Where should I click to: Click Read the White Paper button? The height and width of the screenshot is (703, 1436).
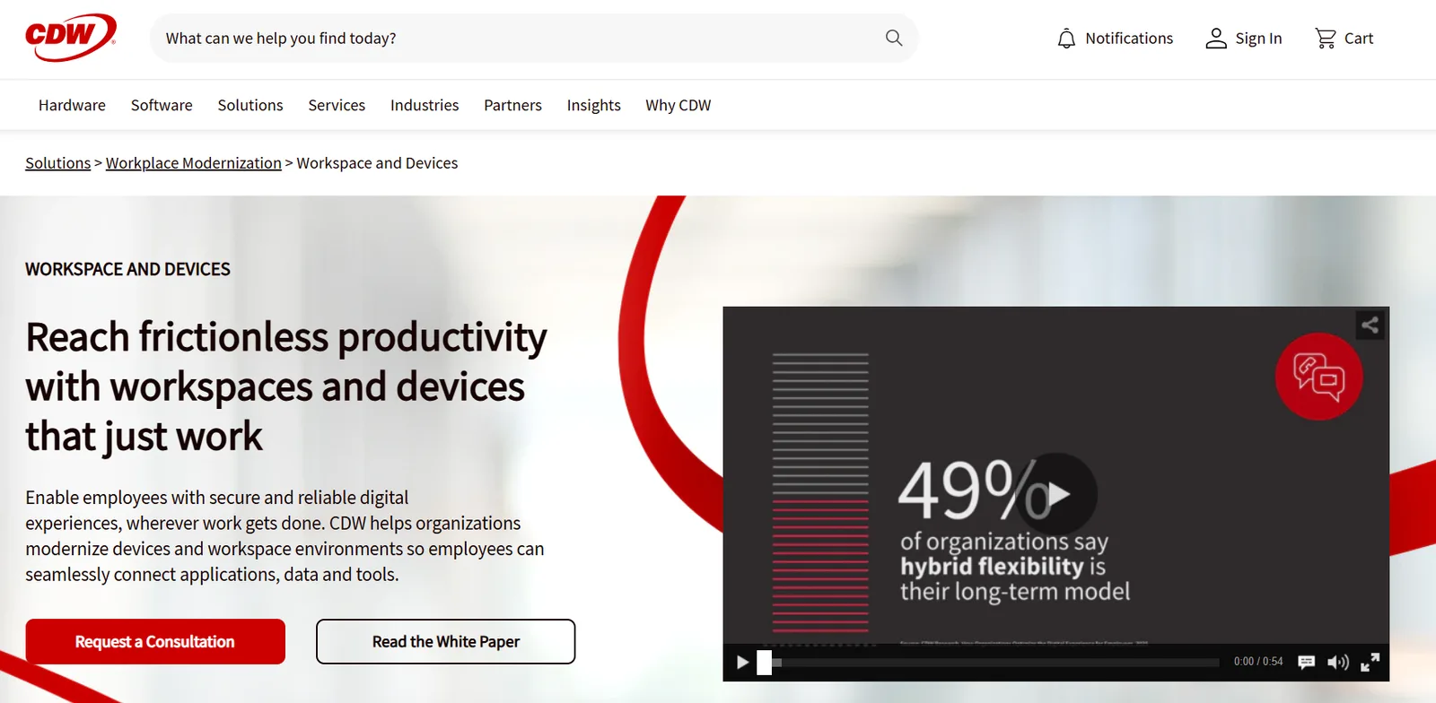(446, 642)
